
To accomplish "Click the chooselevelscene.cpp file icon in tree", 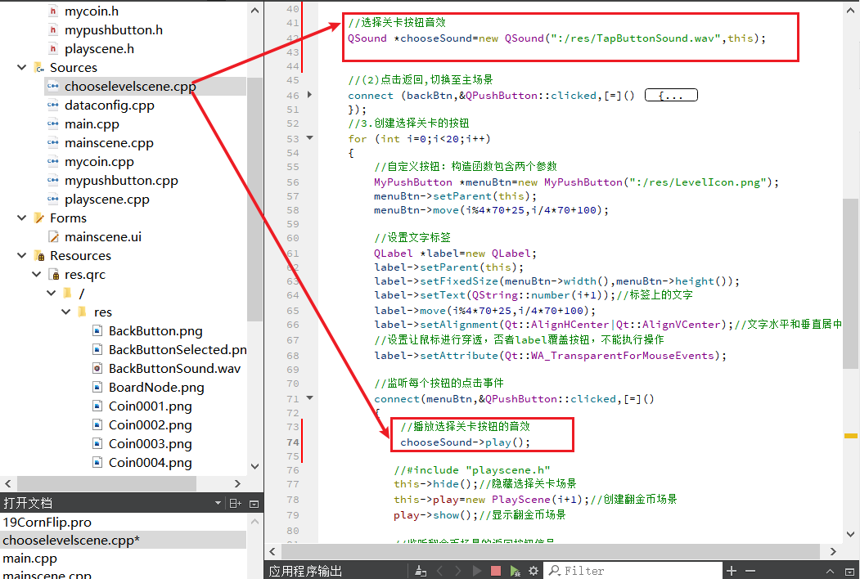I will click(53, 86).
